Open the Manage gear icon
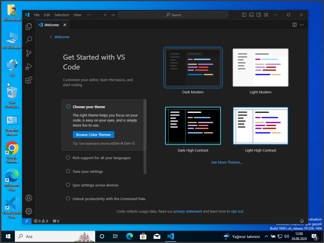Viewport: 324px width, 243px height. pos(29,211)
